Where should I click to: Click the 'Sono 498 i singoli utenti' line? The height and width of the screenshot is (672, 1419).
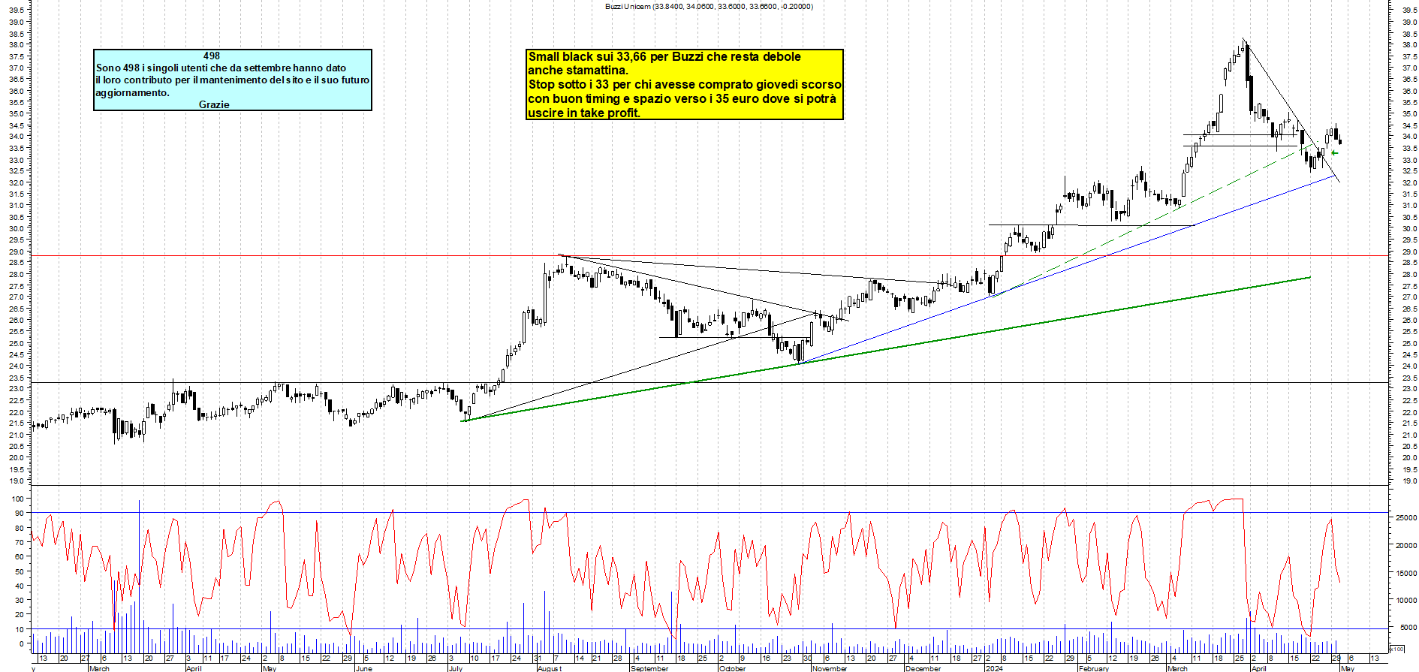pos(221,68)
